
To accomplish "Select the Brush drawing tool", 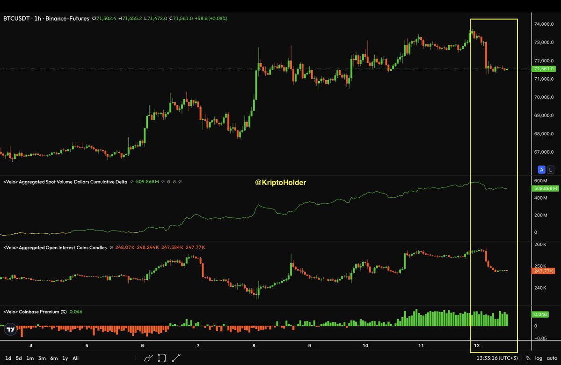I will [x=148, y=358].
